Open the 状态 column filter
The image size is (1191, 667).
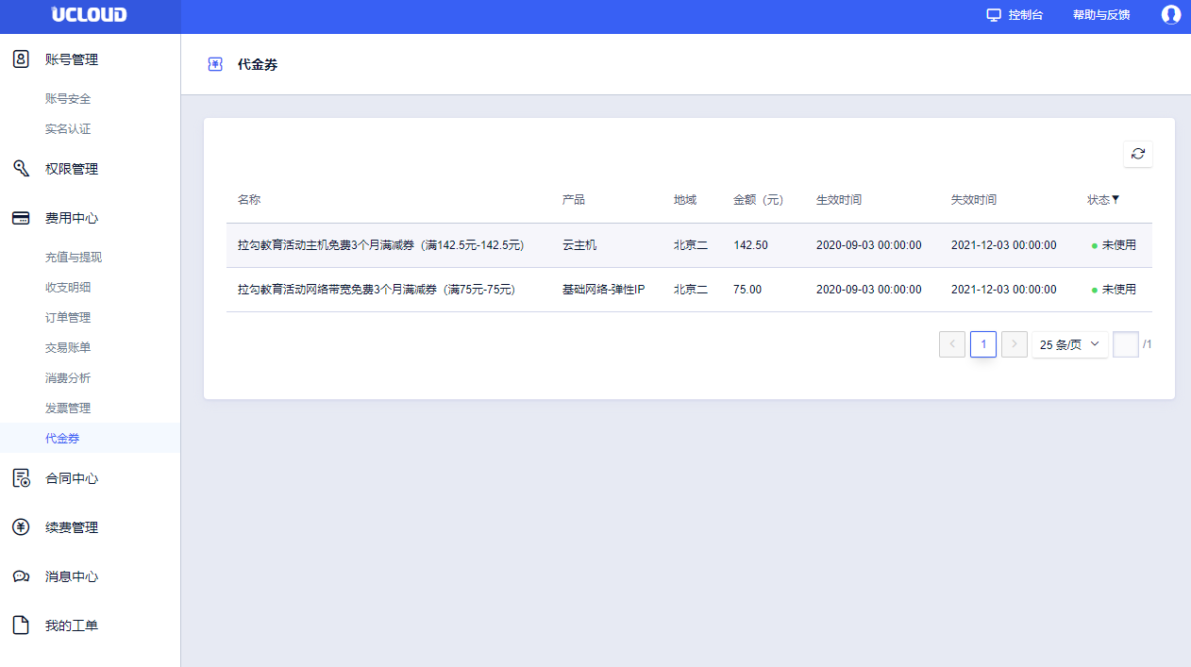tap(1116, 199)
